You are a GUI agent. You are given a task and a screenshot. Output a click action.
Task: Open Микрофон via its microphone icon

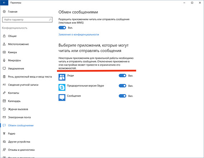[x=4, y=60]
